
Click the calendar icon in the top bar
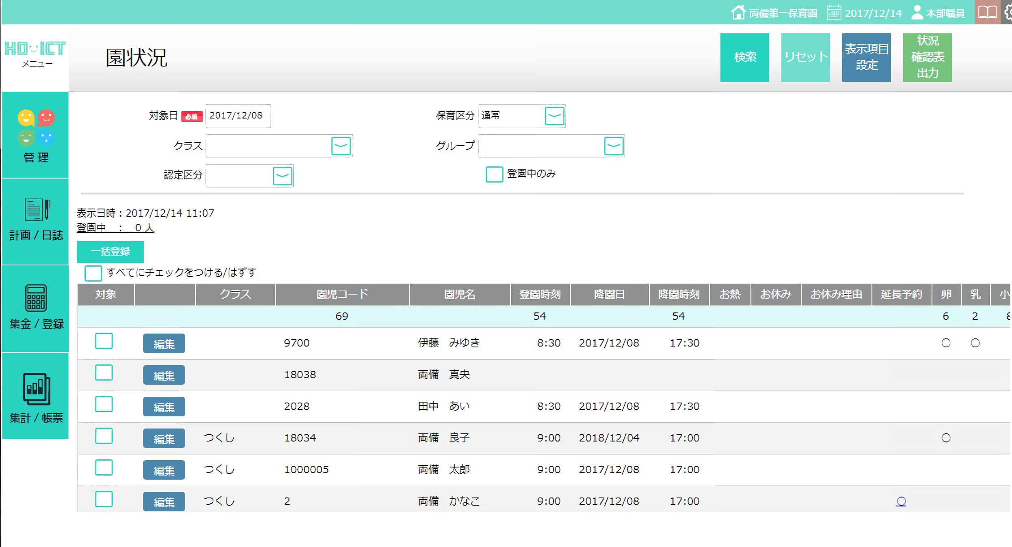point(834,13)
